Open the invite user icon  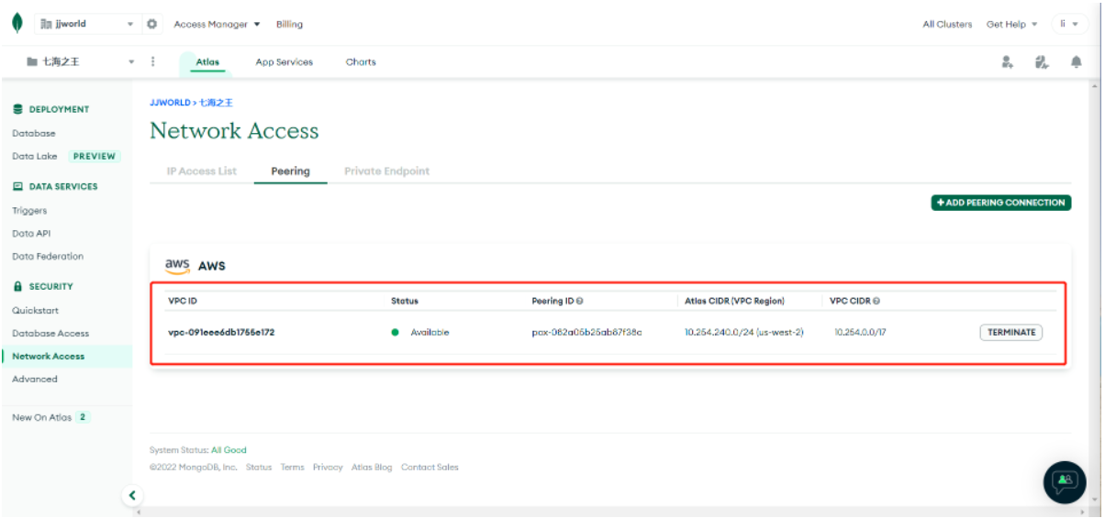click(x=1007, y=62)
